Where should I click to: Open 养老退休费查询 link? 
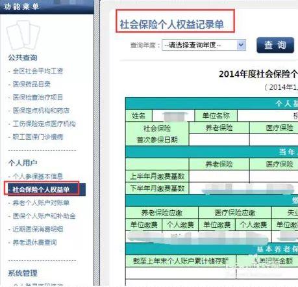(34, 242)
